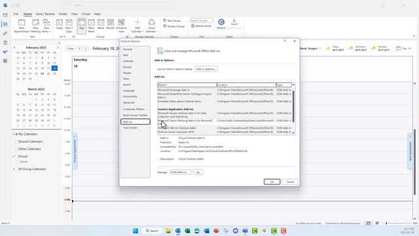Open Excel from the taskbar
This screenshot has width=419, height=236.
187,231
